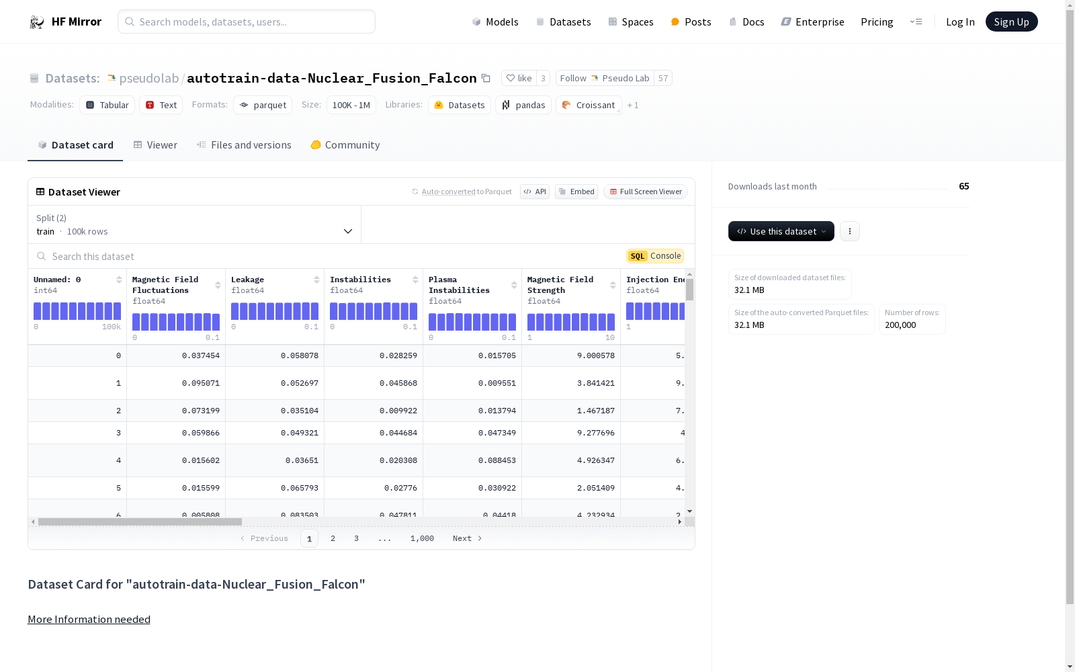Click the Dataset Viewer table icon
This screenshot has width=1075, height=672.
[x=40, y=192]
